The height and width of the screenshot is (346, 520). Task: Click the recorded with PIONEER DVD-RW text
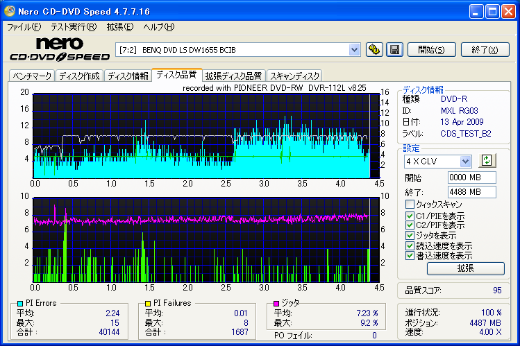tap(274, 88)
